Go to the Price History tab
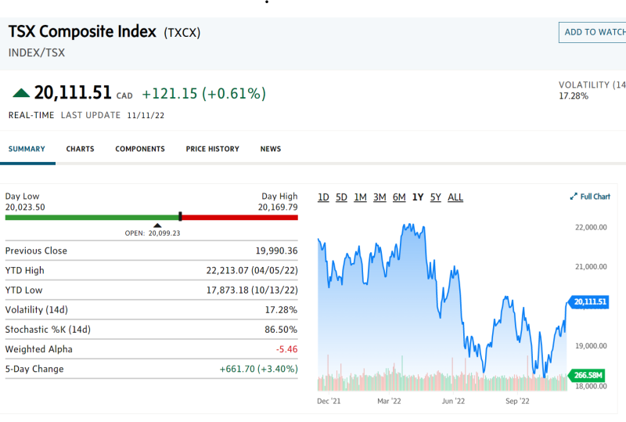 point(212,149)
